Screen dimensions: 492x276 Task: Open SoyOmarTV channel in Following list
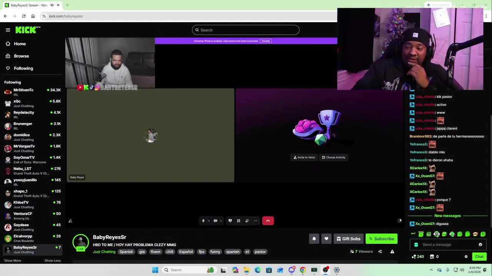(32, 159)
